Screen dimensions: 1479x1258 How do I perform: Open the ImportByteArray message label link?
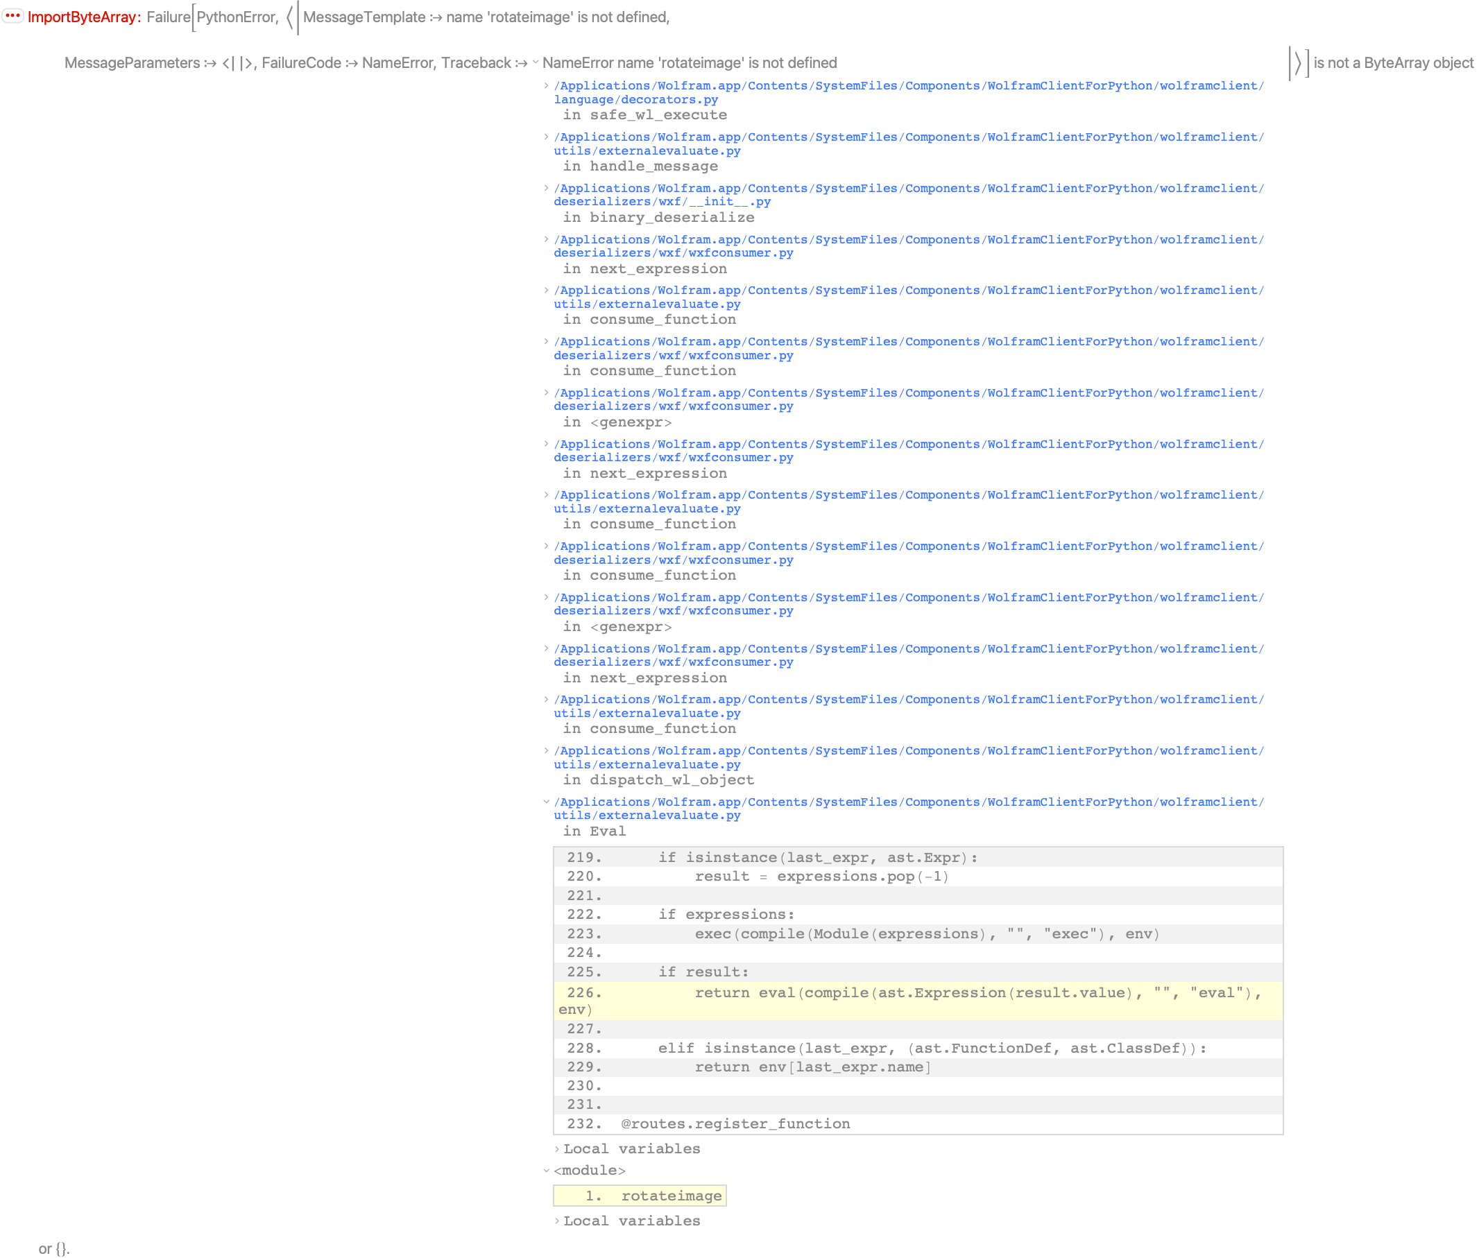point(81,17)
